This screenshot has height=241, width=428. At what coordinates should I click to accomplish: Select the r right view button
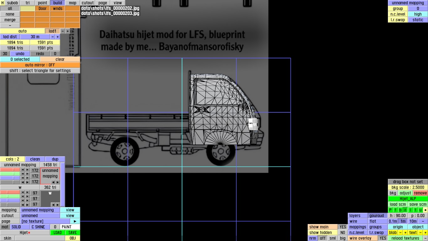(406, 210)
